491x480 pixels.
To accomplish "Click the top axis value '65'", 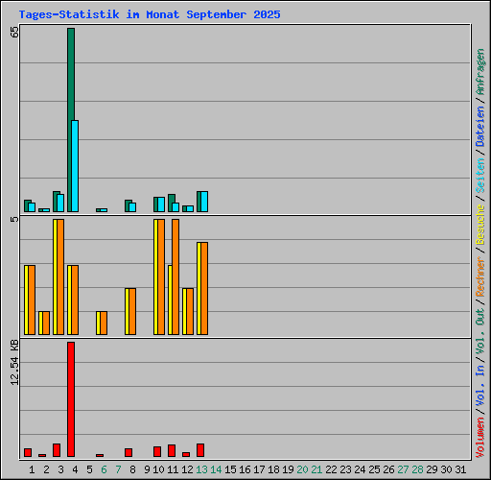I will (x=14, y=32).
